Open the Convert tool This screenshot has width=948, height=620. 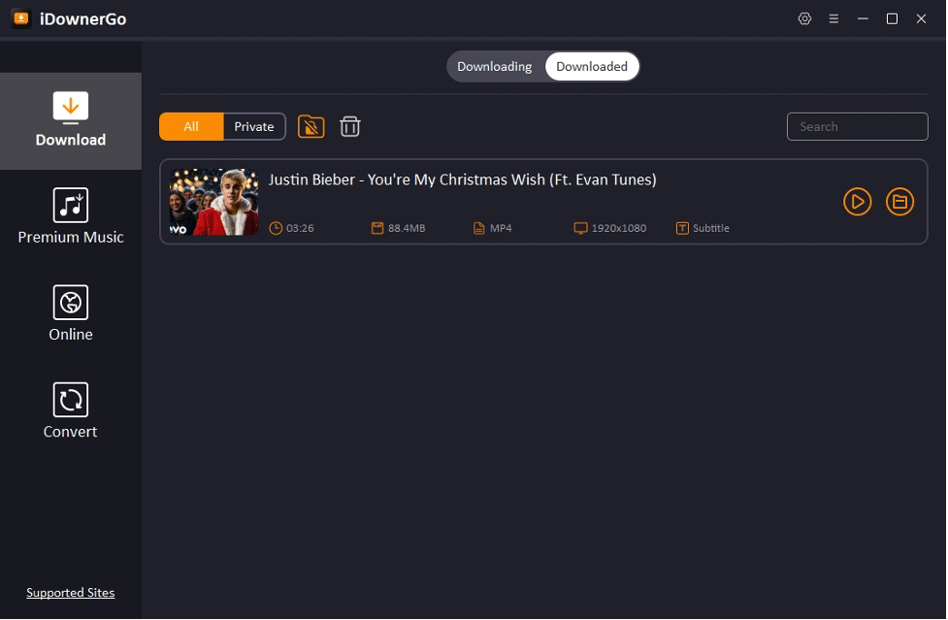pyautogui.click(x=70, y=408)
